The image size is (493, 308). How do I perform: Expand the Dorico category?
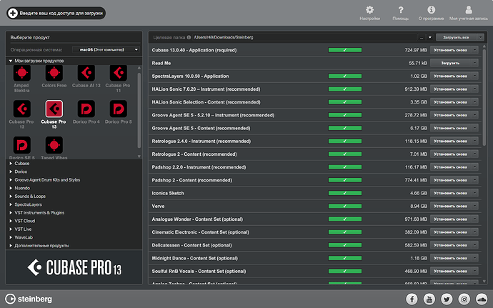click(x=11, y=172)
